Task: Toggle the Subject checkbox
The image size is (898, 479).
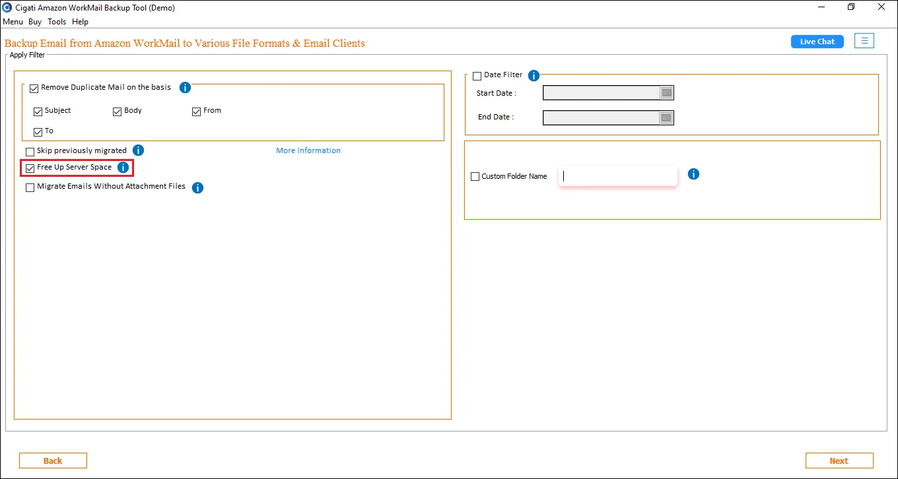Action: point(38,112)
